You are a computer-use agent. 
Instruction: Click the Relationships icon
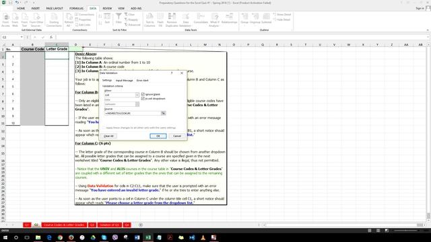tap(229, 19)
